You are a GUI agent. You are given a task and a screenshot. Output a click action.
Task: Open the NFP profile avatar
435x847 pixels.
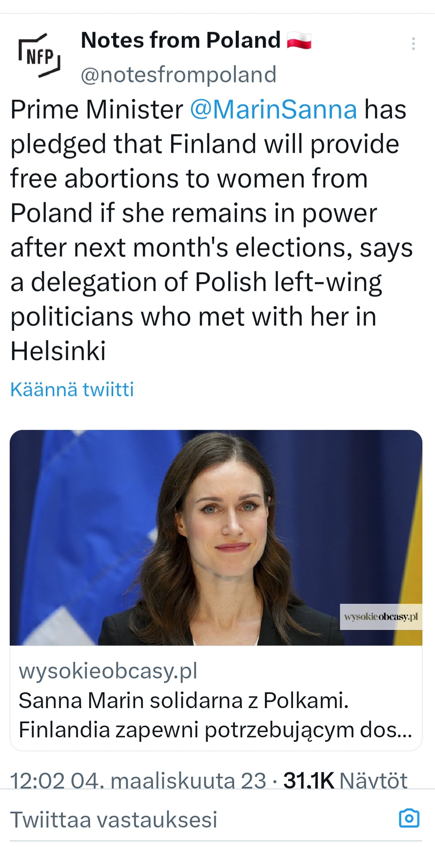tap(39, 55)
